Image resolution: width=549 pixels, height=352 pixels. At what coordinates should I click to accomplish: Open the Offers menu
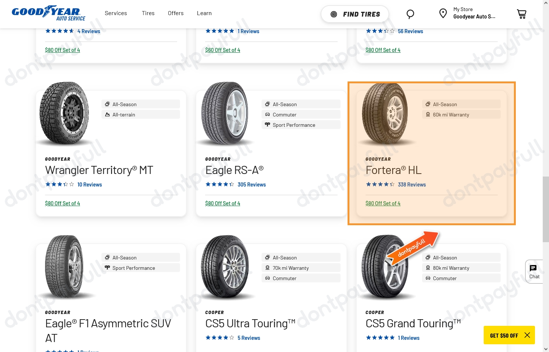[176, 13]
